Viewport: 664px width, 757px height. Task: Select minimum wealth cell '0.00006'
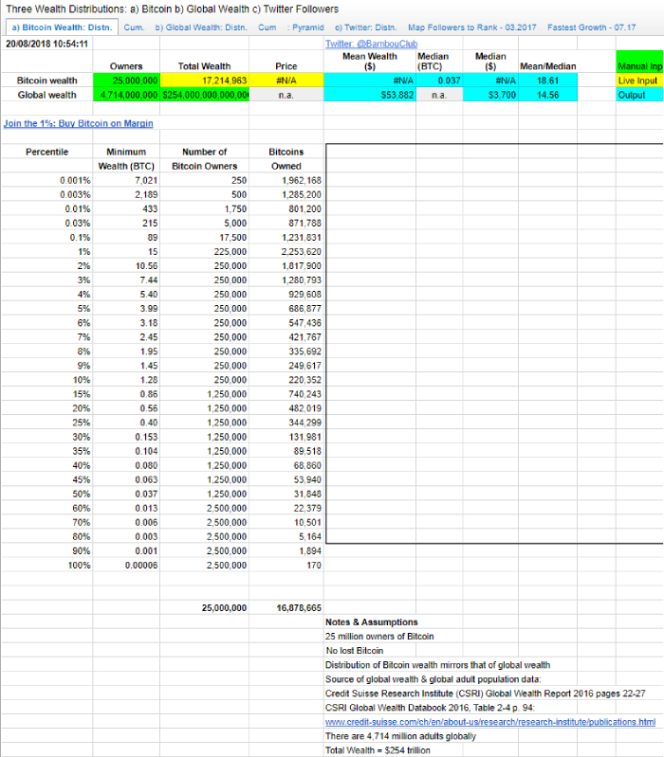[126, 566]
